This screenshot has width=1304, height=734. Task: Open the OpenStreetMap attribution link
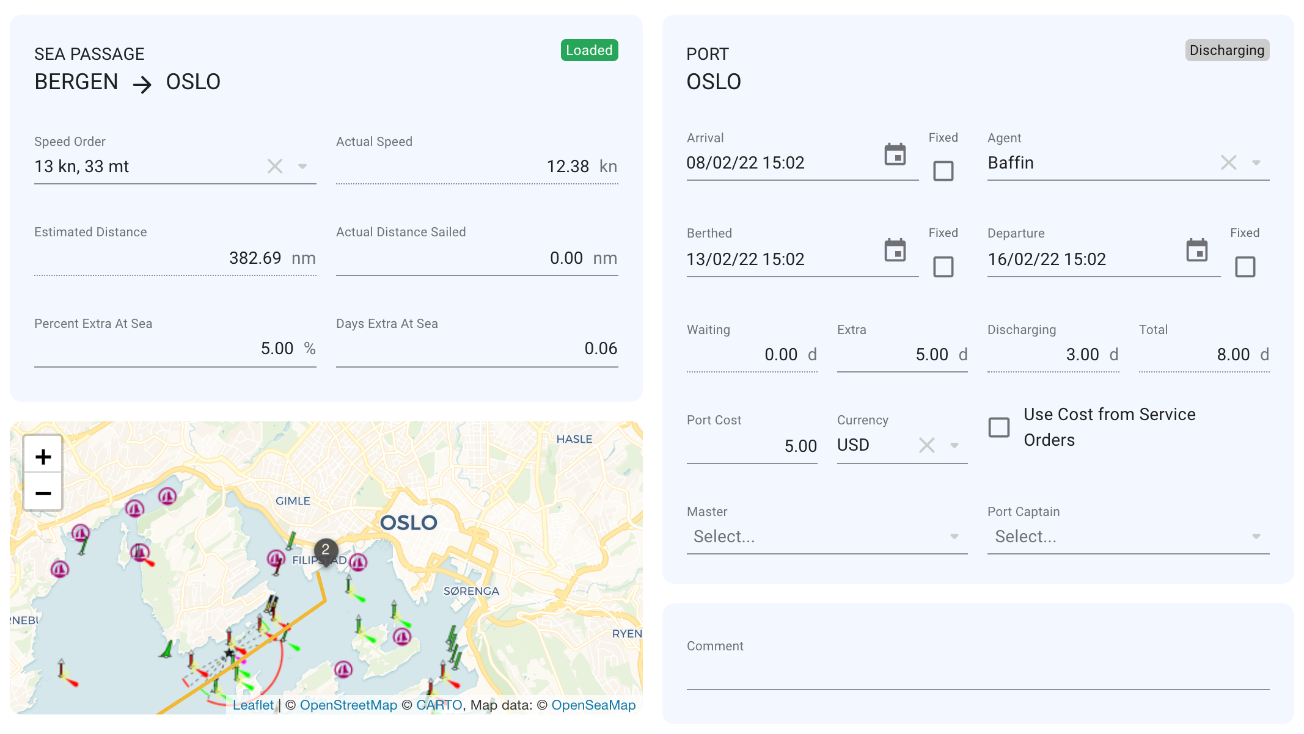[348, 705]
